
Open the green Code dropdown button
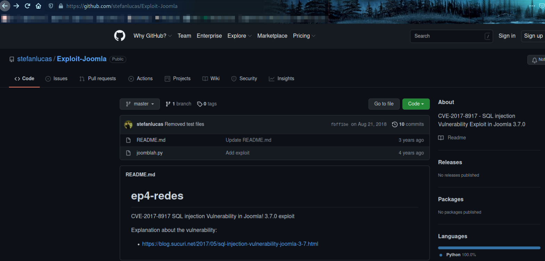coord(416,104)
